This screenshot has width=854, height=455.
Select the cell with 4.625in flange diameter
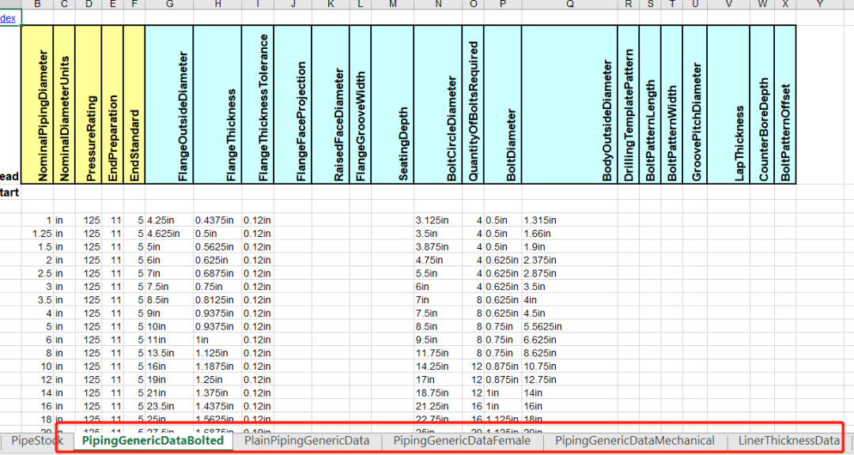click(169, 234)
